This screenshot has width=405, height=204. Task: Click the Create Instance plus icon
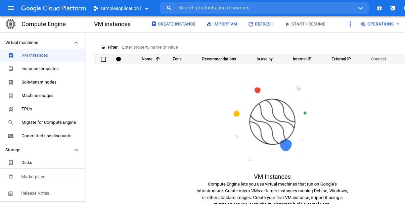pos(154,24)
